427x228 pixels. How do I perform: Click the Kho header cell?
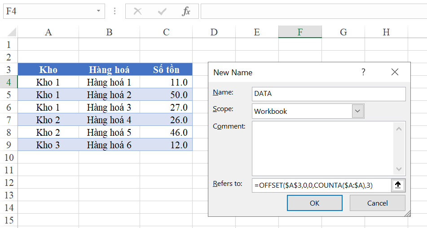[48, 69]
